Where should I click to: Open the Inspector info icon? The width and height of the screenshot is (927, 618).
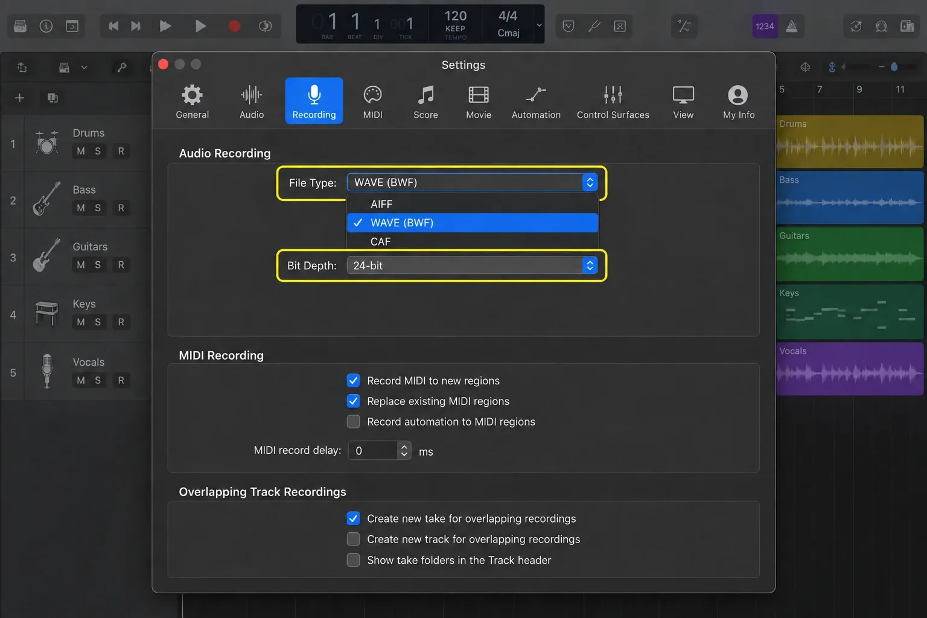pos(46,26)
